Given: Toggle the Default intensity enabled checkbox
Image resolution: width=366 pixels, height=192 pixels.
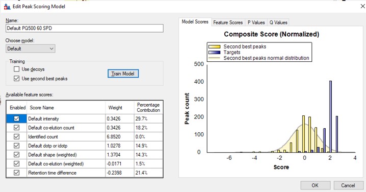Looking at the screenshot, I should [16, 118].
